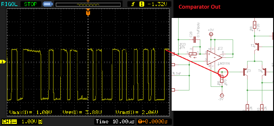The width and height of the screenshot is (274, 126).
Task: Click the waveform memory position bar
Action: pos(88,4)
